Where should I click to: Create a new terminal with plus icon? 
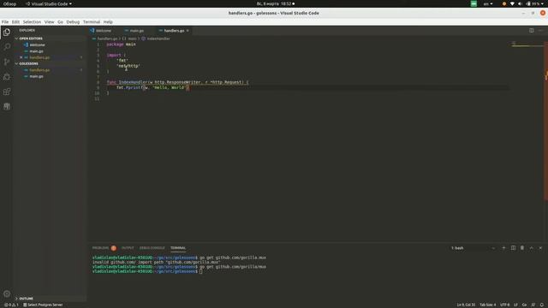pyautogui.click(x=503, y=248)
